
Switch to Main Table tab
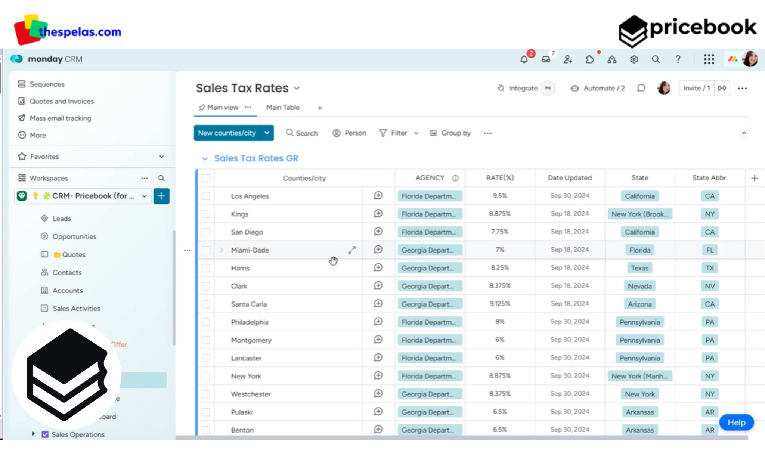click(x=283, y=108)
